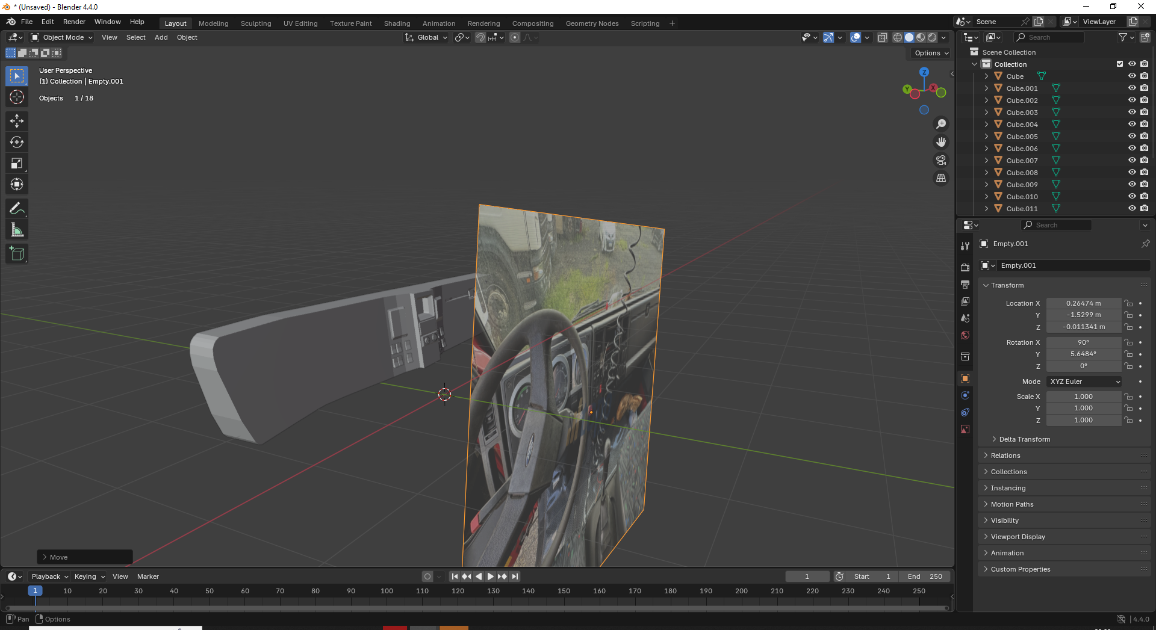Open the XYZ Euler rotation mode dropdown

(x=1084, y=381)
